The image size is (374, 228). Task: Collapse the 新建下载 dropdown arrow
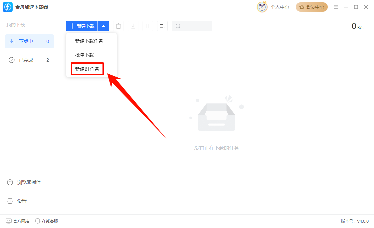103,26
